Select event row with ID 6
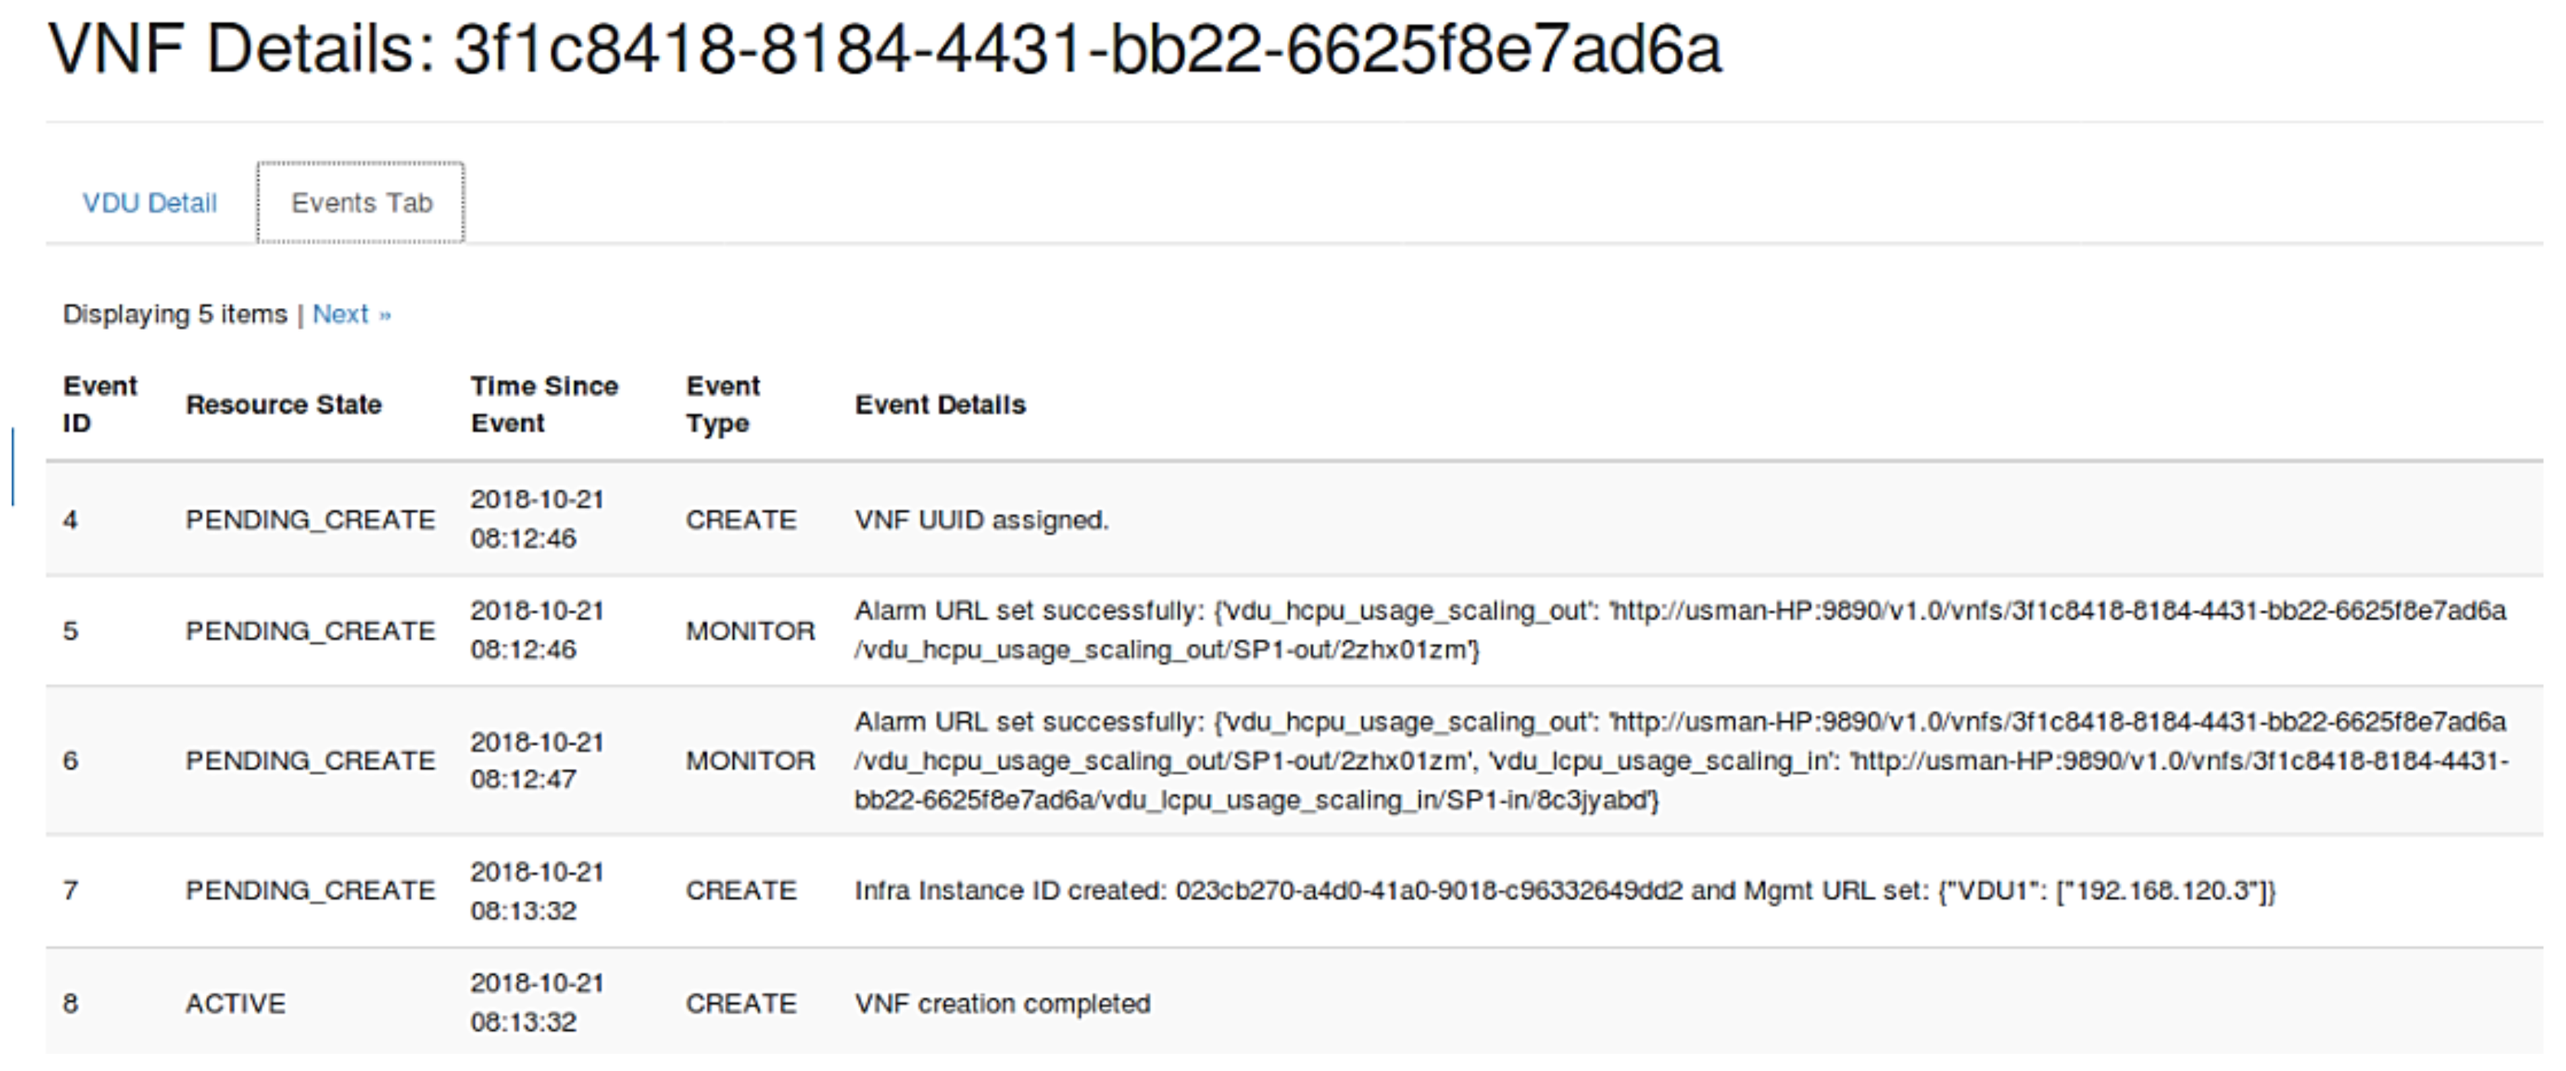This screenshot has width=2566, height=1071. click(70, 760)
